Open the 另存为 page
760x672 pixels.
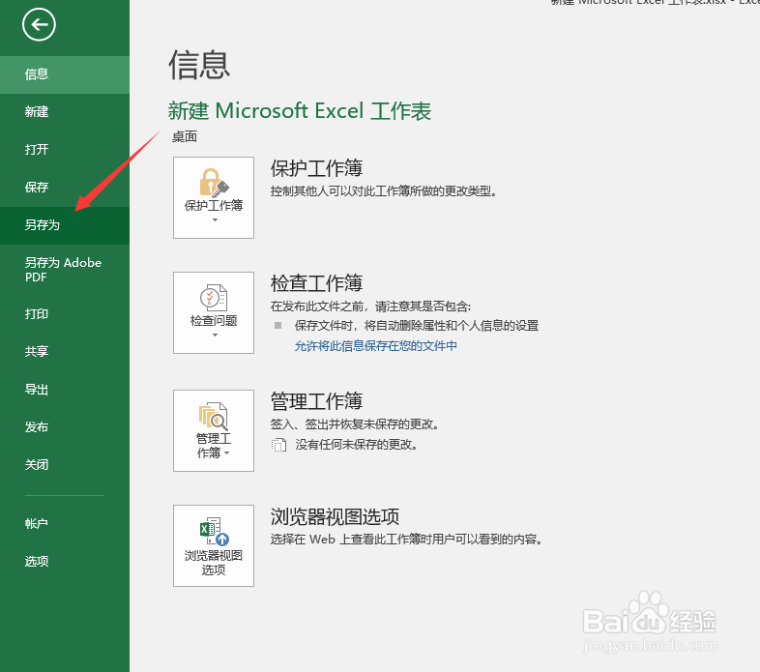tap(65, 225)
